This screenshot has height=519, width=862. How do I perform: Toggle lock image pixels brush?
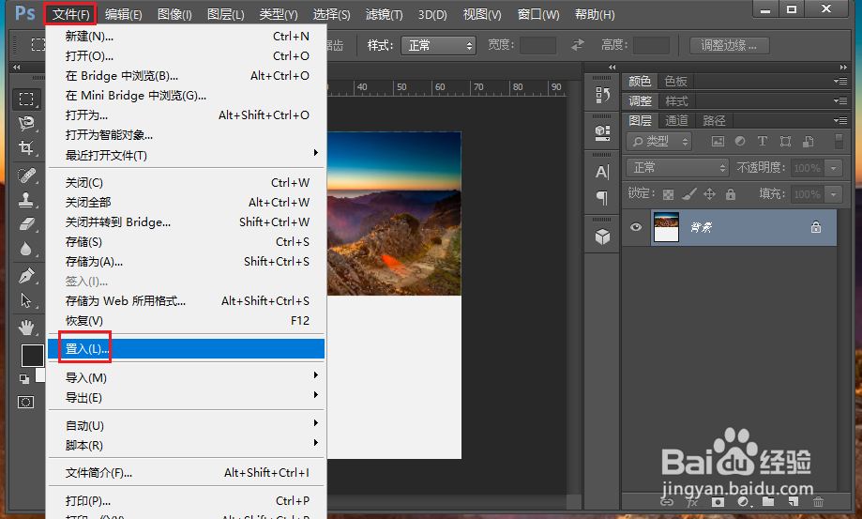(688, 194)
